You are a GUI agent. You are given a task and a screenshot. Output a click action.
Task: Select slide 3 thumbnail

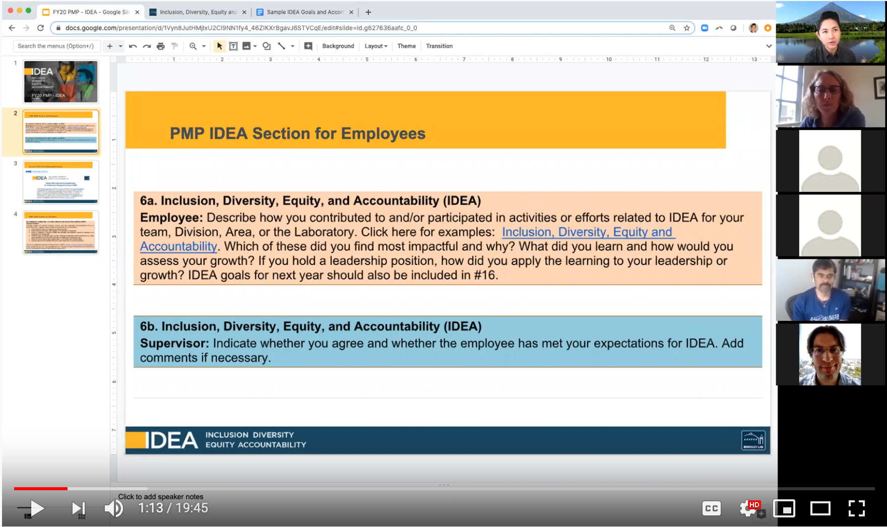tap(60, 182)
